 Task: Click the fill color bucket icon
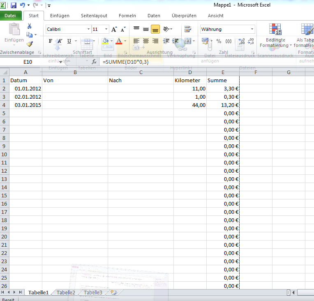tap(105, 41)
